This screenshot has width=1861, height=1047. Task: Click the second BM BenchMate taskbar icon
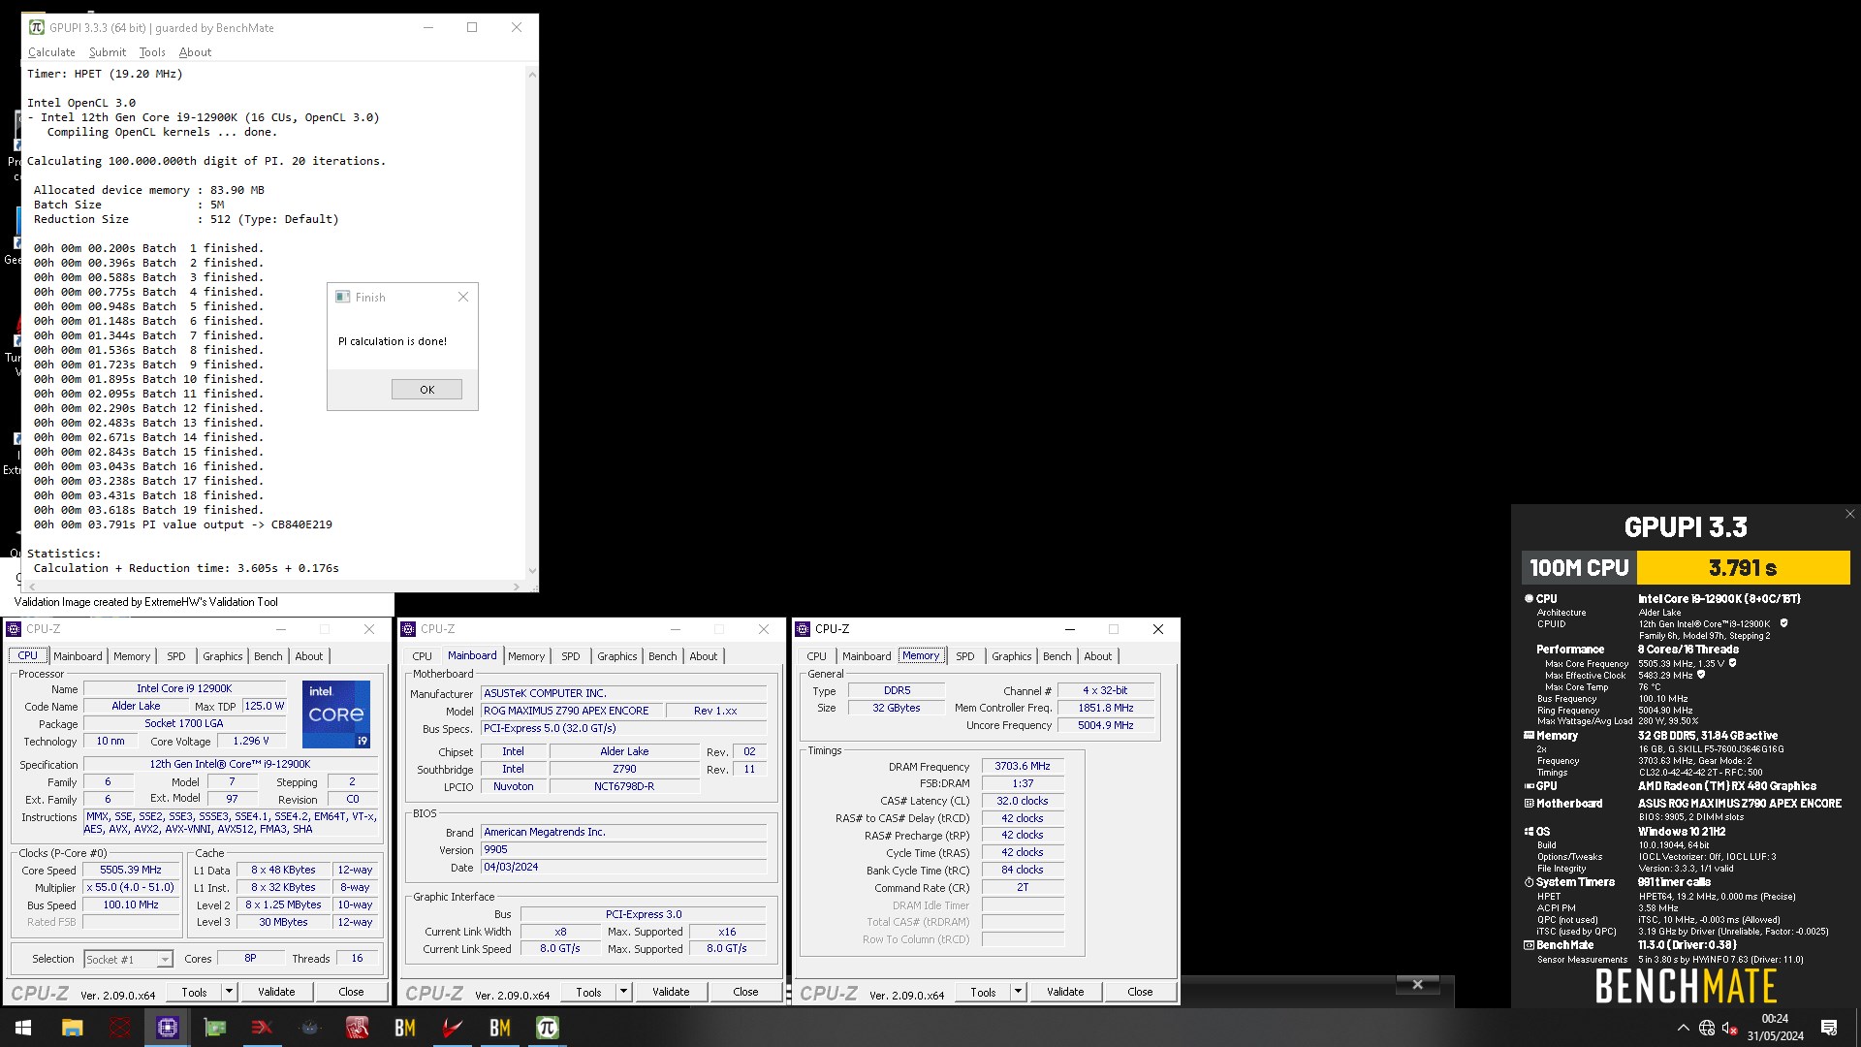pyautogui.click(x=500, y=1028)
